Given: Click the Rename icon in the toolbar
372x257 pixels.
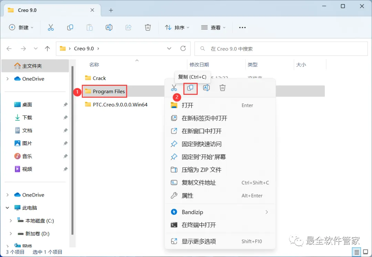Looking at the screenshot, I should (109, 27).
